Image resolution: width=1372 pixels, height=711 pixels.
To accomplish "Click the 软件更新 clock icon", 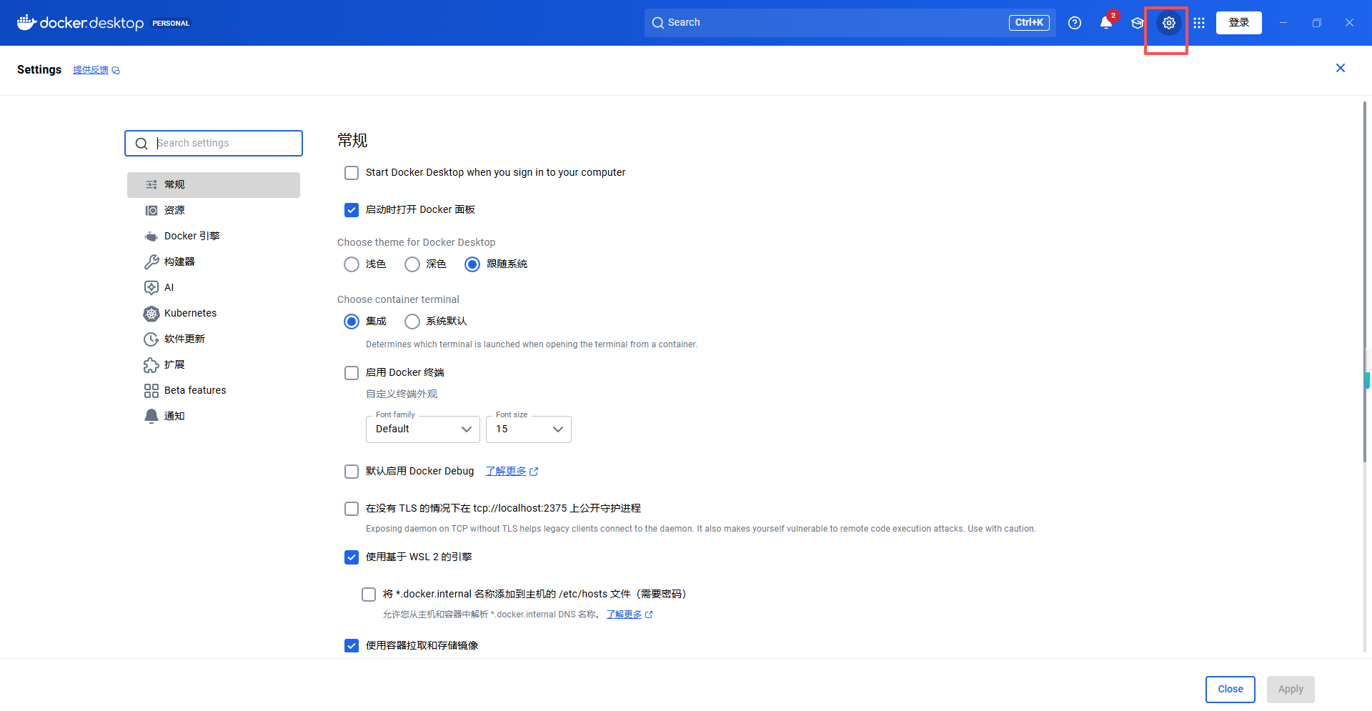I will pos(151,339).
